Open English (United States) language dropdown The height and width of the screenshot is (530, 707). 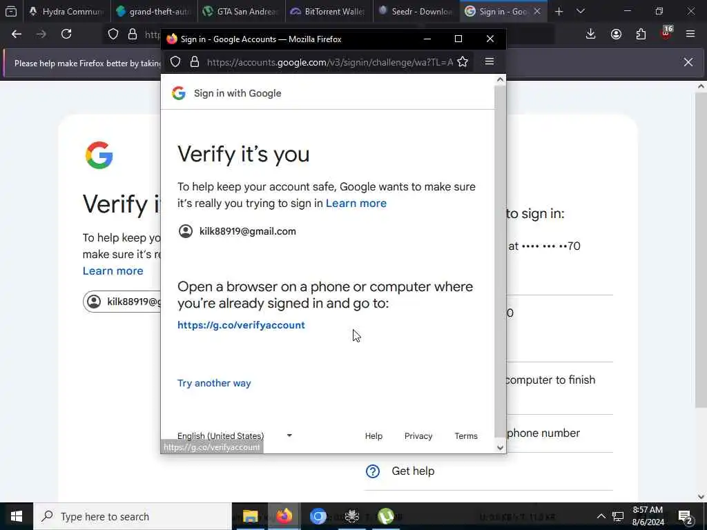pos(235,435)
